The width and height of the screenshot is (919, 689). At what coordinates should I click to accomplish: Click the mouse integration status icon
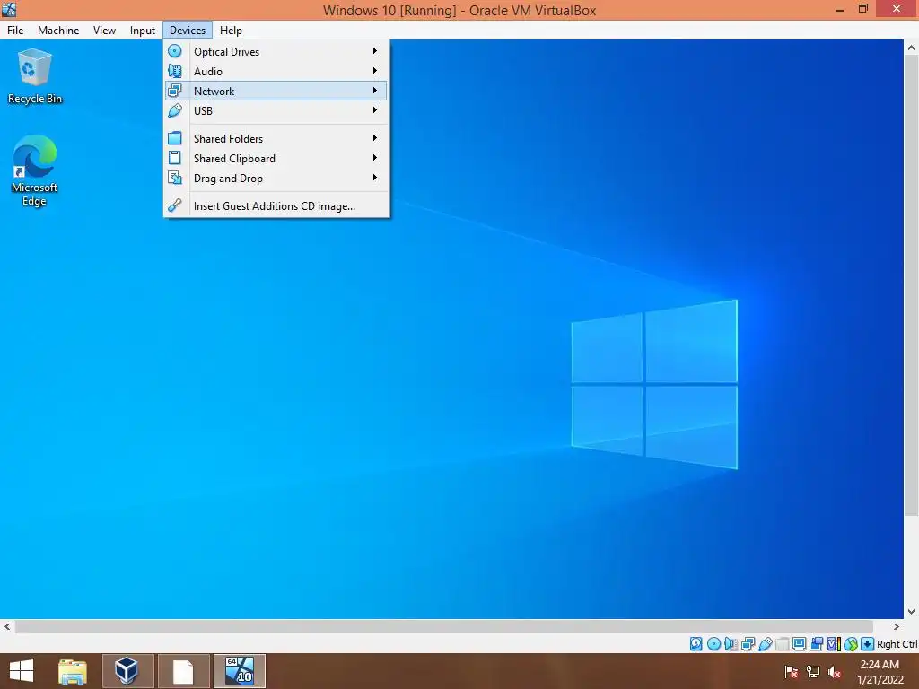coord(851,644)
